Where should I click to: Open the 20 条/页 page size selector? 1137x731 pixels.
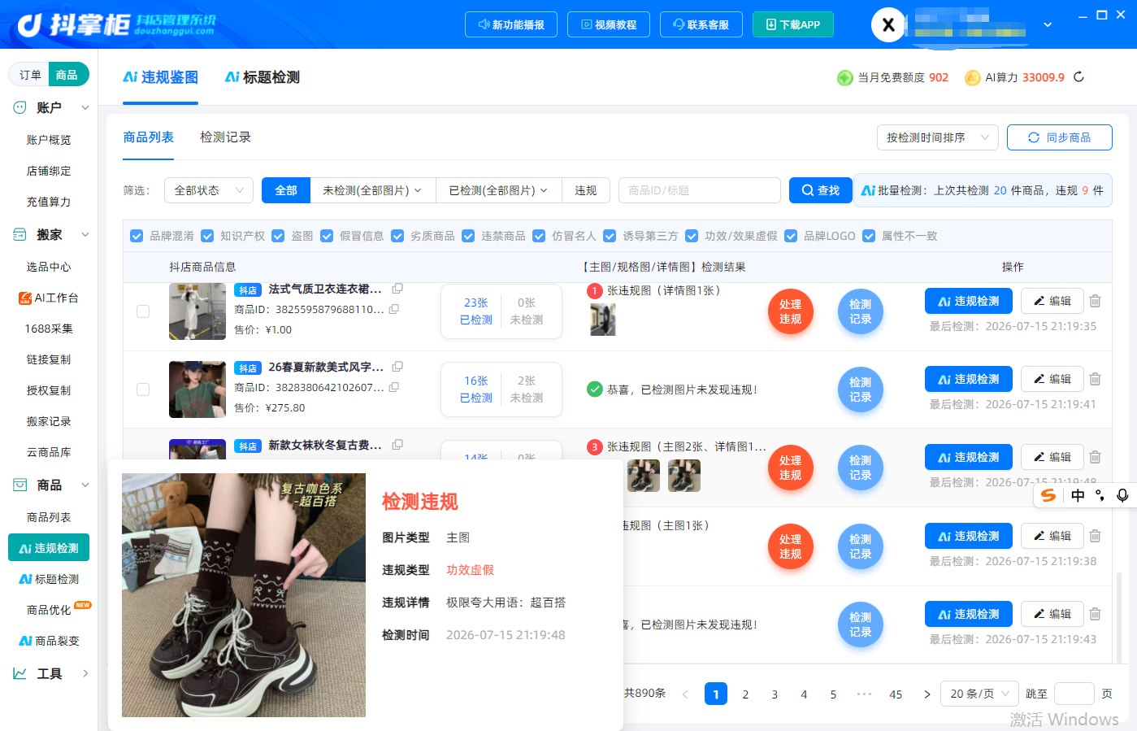click(979, 694)
